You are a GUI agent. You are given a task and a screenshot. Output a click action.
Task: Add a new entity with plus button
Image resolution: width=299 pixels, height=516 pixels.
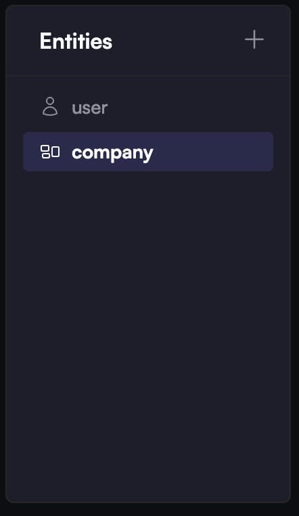click(x=254, y=39)
